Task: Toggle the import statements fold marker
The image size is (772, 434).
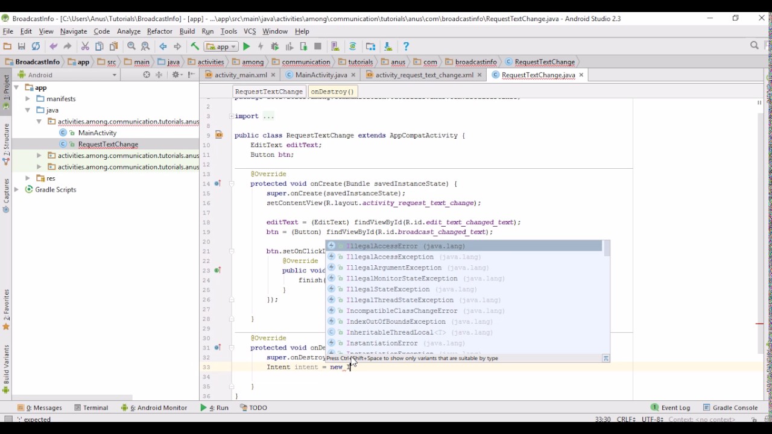Action: (232, 116)
